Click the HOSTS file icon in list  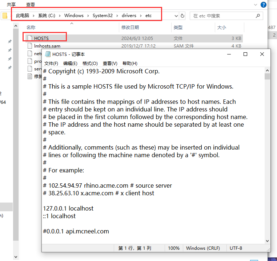[x=30, y=38]
